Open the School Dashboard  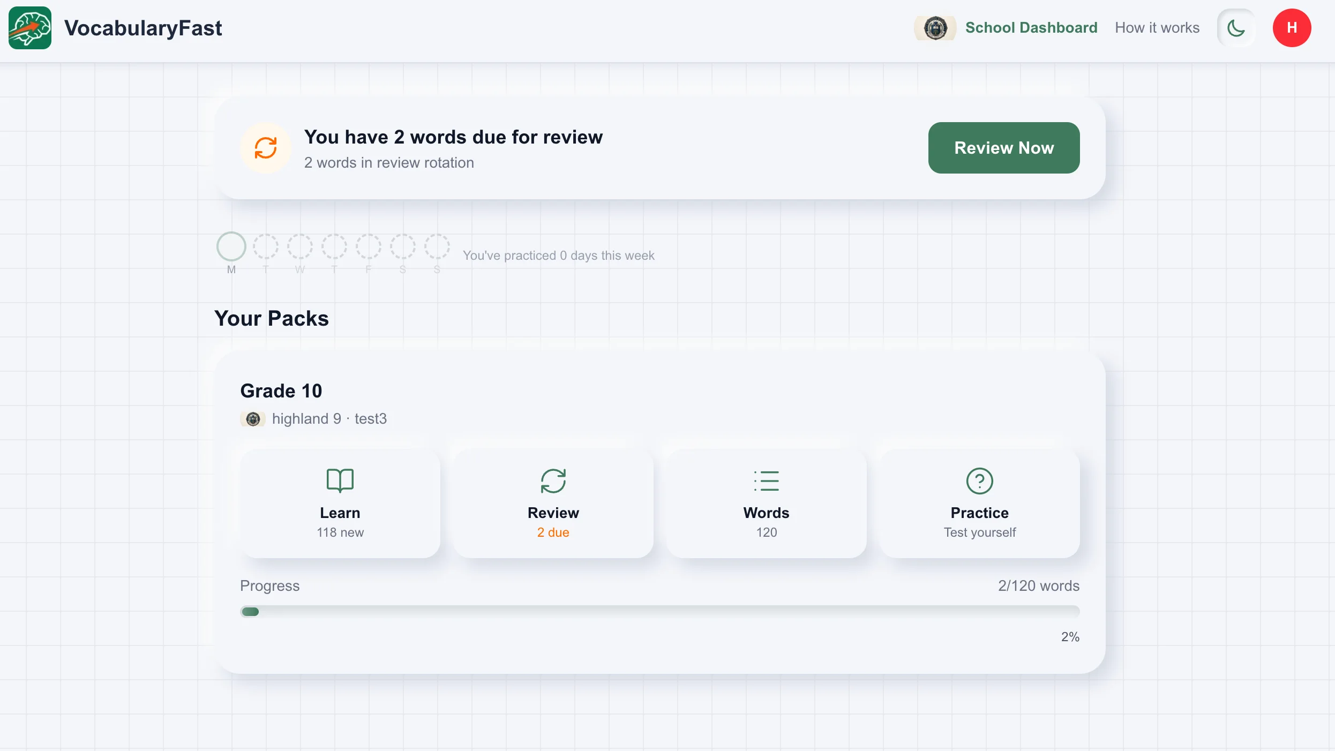[x=1031, y=27]
